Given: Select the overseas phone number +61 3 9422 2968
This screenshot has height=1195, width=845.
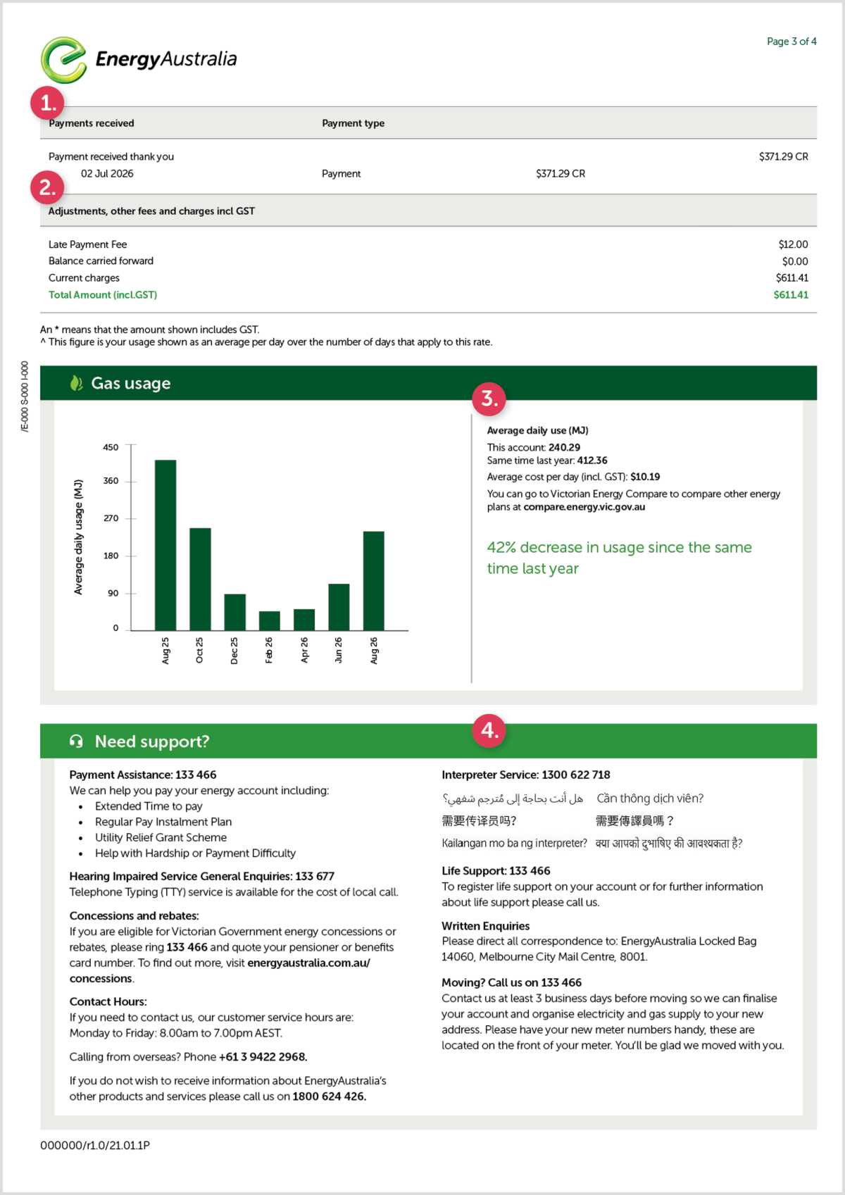Looking at the screenshot, I should coord(263,1057).
